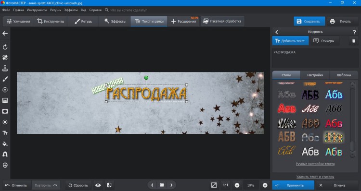
Task: Switch to the Инструменты toolbar tab
Action: coord(51,21)
